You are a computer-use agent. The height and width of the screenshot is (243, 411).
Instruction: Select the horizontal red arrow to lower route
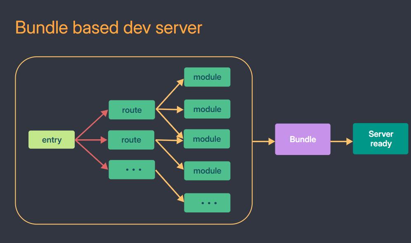(x=91, y=140)
